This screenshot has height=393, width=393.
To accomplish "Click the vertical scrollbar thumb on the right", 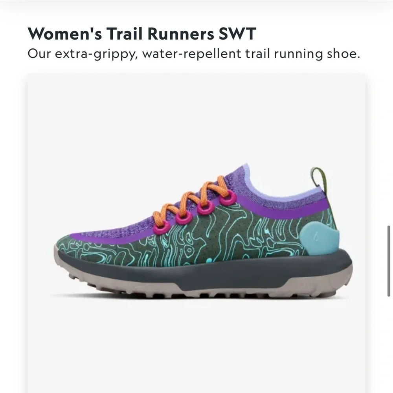I will coord(389,261).
